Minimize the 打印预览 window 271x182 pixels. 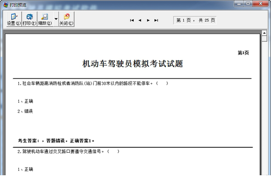pyautogui.click(x=239, y=4)
